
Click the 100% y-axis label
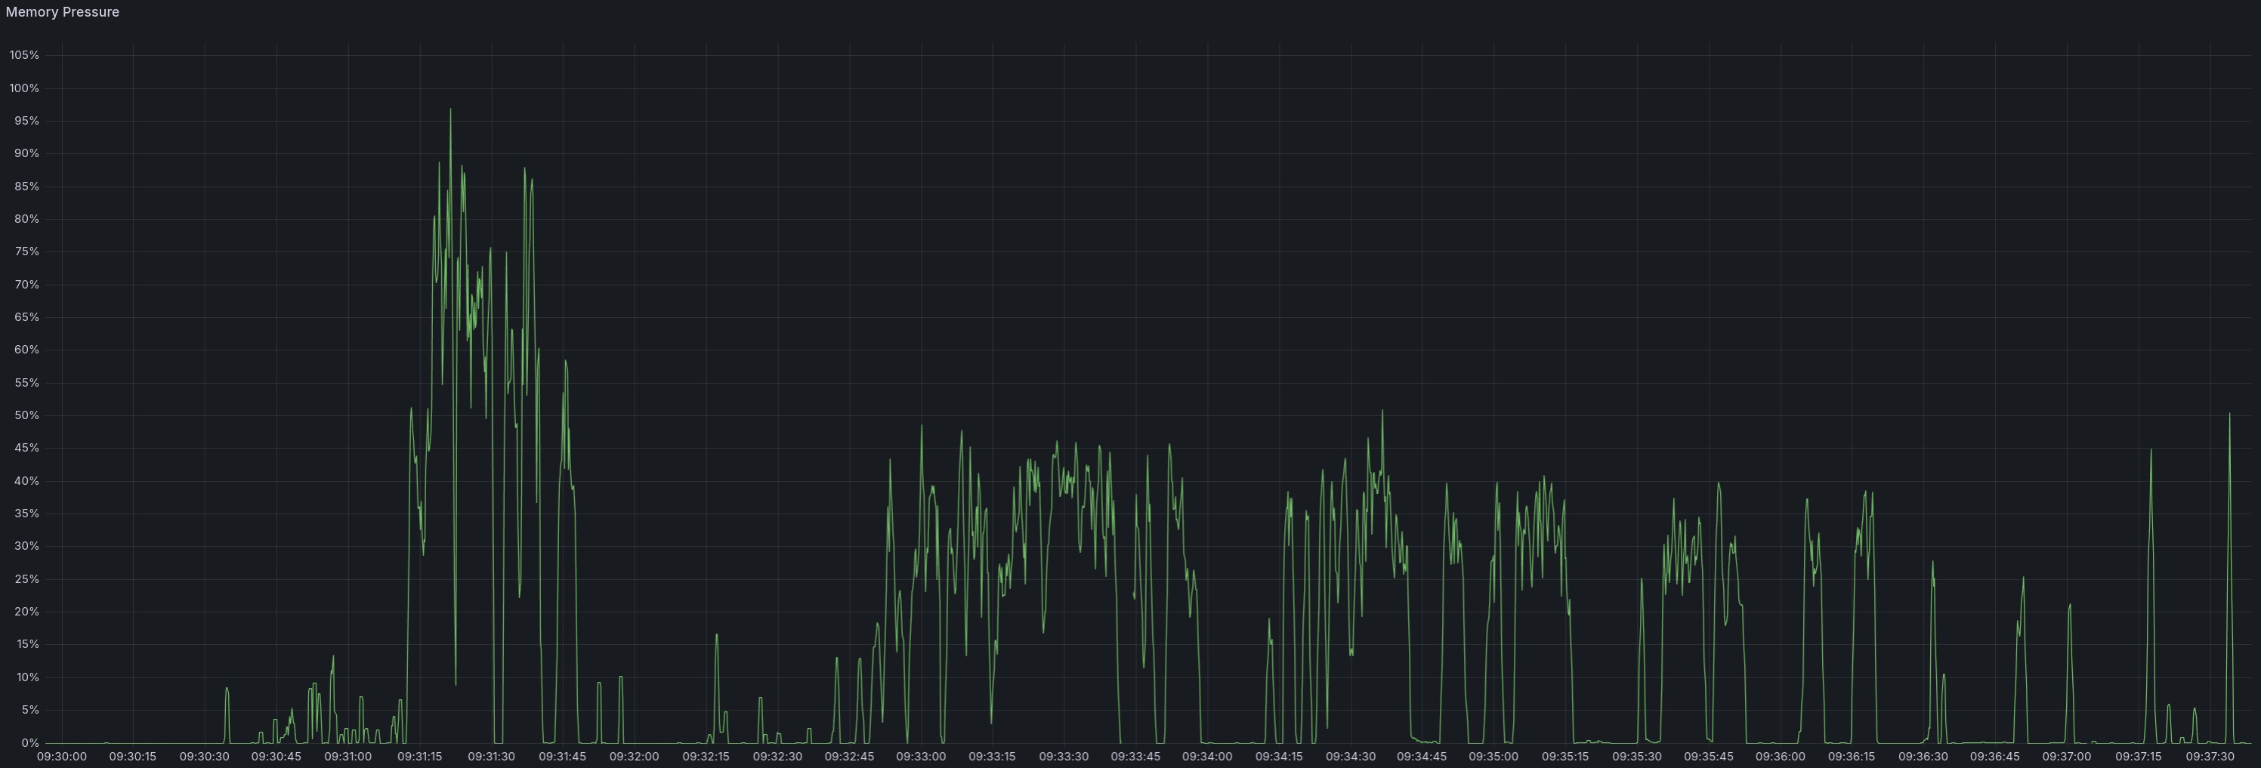tap(25, 88)
